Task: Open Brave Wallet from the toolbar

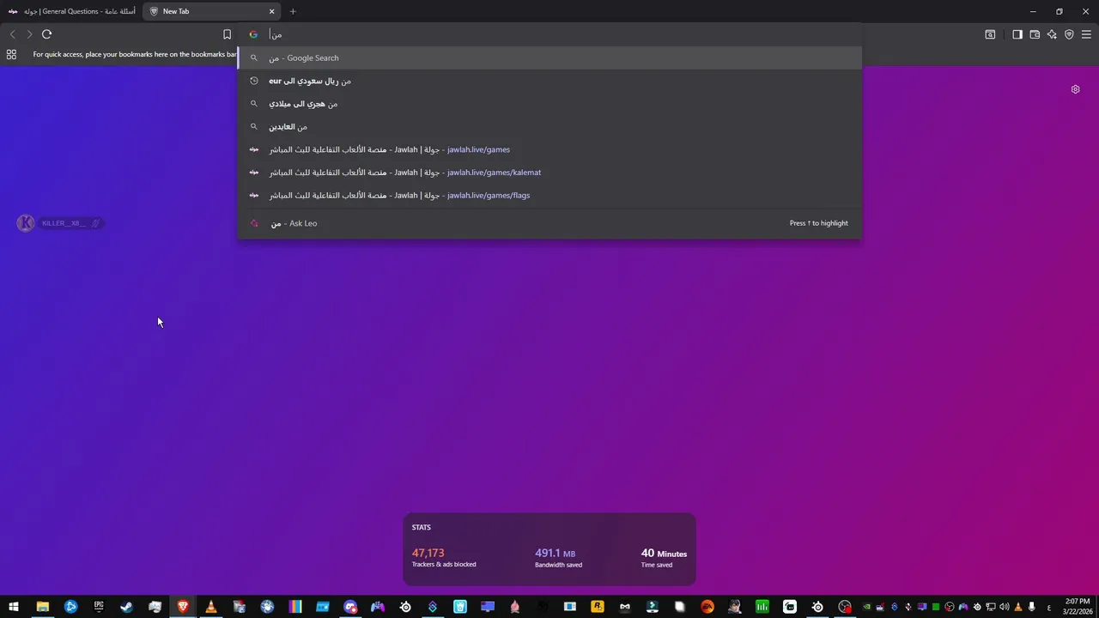Action: click(x=1035, y=34)
